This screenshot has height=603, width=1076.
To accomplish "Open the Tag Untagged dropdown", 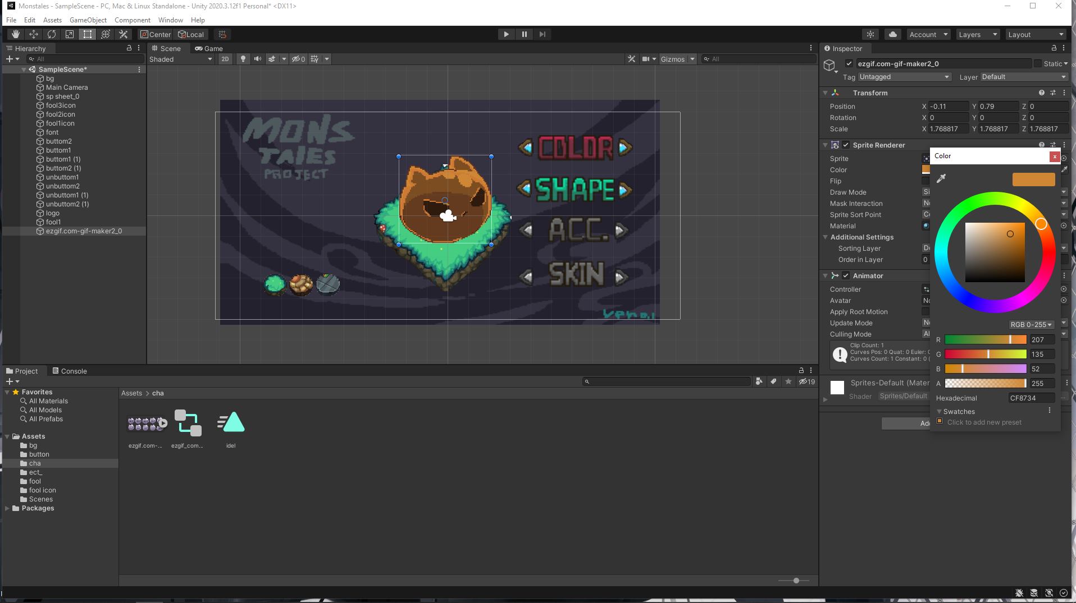I will [904, 77].
